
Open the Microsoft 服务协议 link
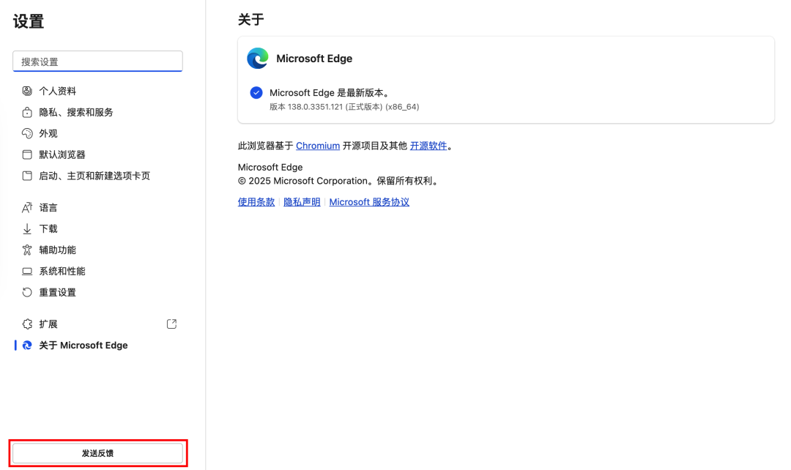pos(369,202)
